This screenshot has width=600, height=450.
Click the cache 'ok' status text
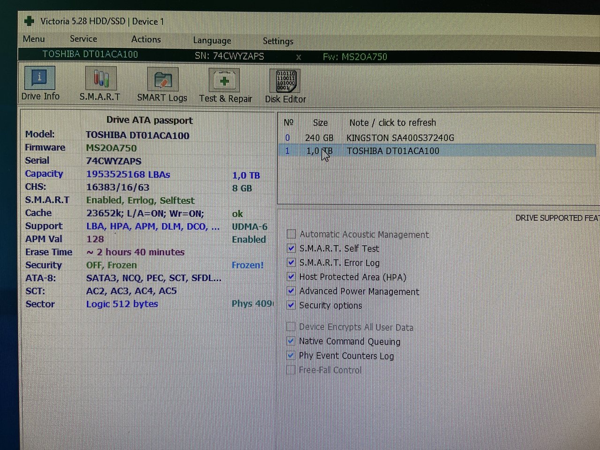pos(237,214)
